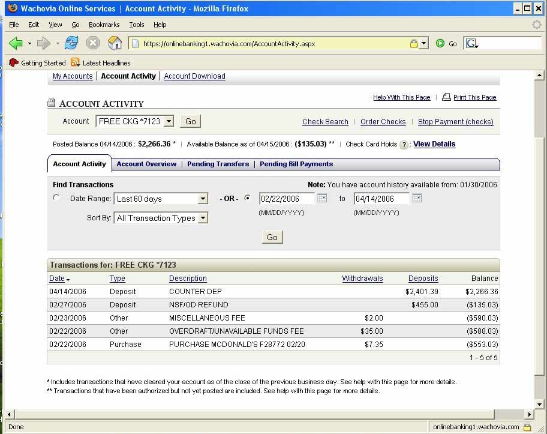
Task: Click the start date field 02/22/2006
Action: (x=286, y=199)
